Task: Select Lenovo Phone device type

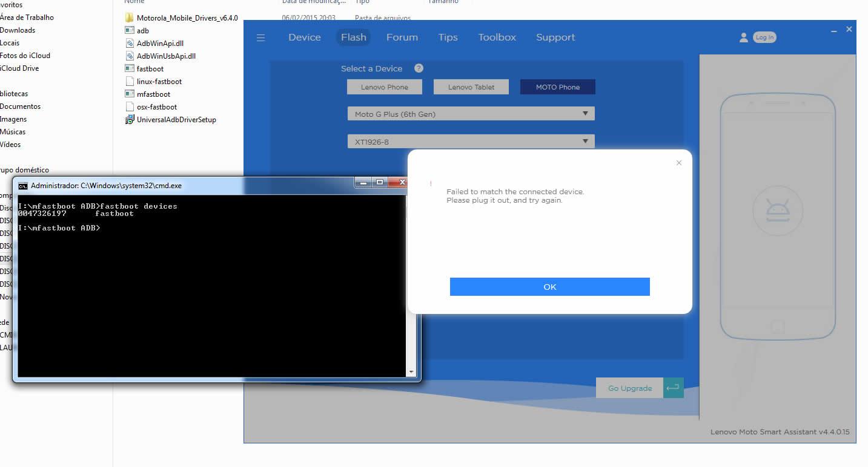Action: (385, 87)
